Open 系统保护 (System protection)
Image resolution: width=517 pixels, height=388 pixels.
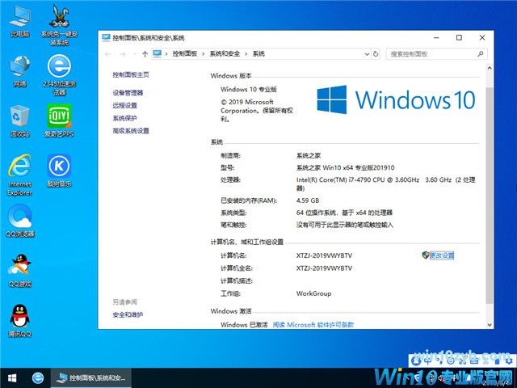coord(124,118)
